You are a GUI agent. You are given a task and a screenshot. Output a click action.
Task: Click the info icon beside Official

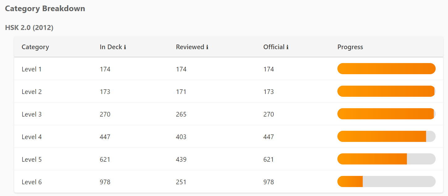[287, 47]
